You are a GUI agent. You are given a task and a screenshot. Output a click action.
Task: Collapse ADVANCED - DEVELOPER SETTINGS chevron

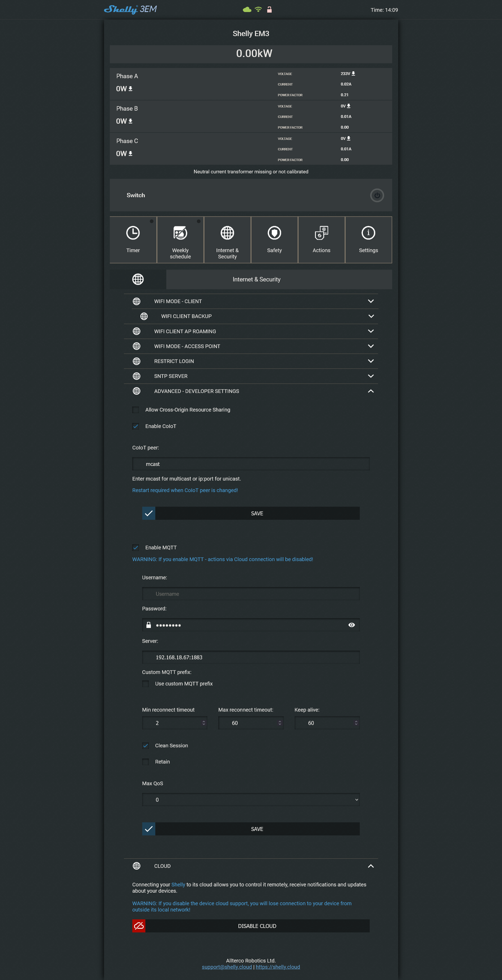(371, 391)
